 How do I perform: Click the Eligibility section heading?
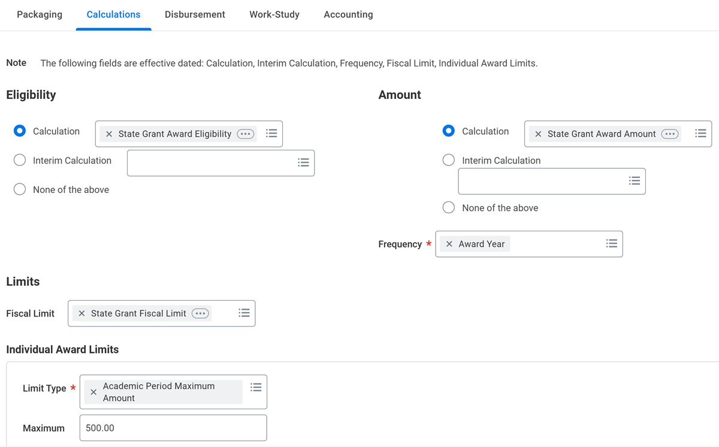coord(31,95)
